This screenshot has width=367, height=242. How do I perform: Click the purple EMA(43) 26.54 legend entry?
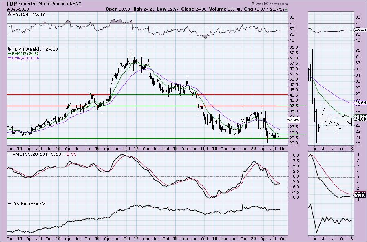coord(23,58)
